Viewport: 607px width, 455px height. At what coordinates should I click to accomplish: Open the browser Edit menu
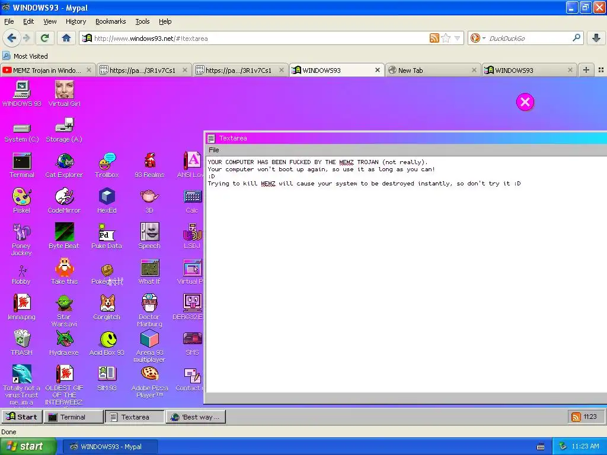click(28, 21)
